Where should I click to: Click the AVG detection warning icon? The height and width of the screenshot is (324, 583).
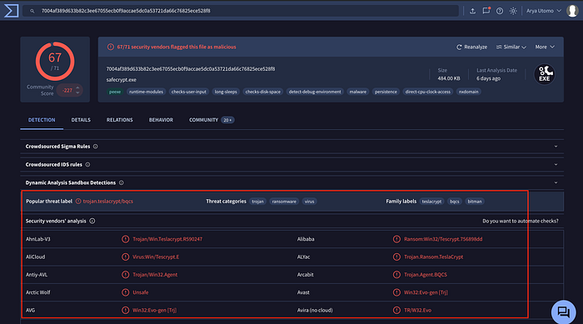click(x=125, y=310)
